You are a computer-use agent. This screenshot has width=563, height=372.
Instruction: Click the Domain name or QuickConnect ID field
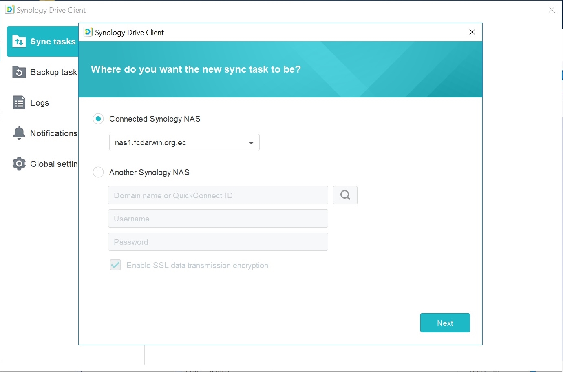tap(218, 195)
